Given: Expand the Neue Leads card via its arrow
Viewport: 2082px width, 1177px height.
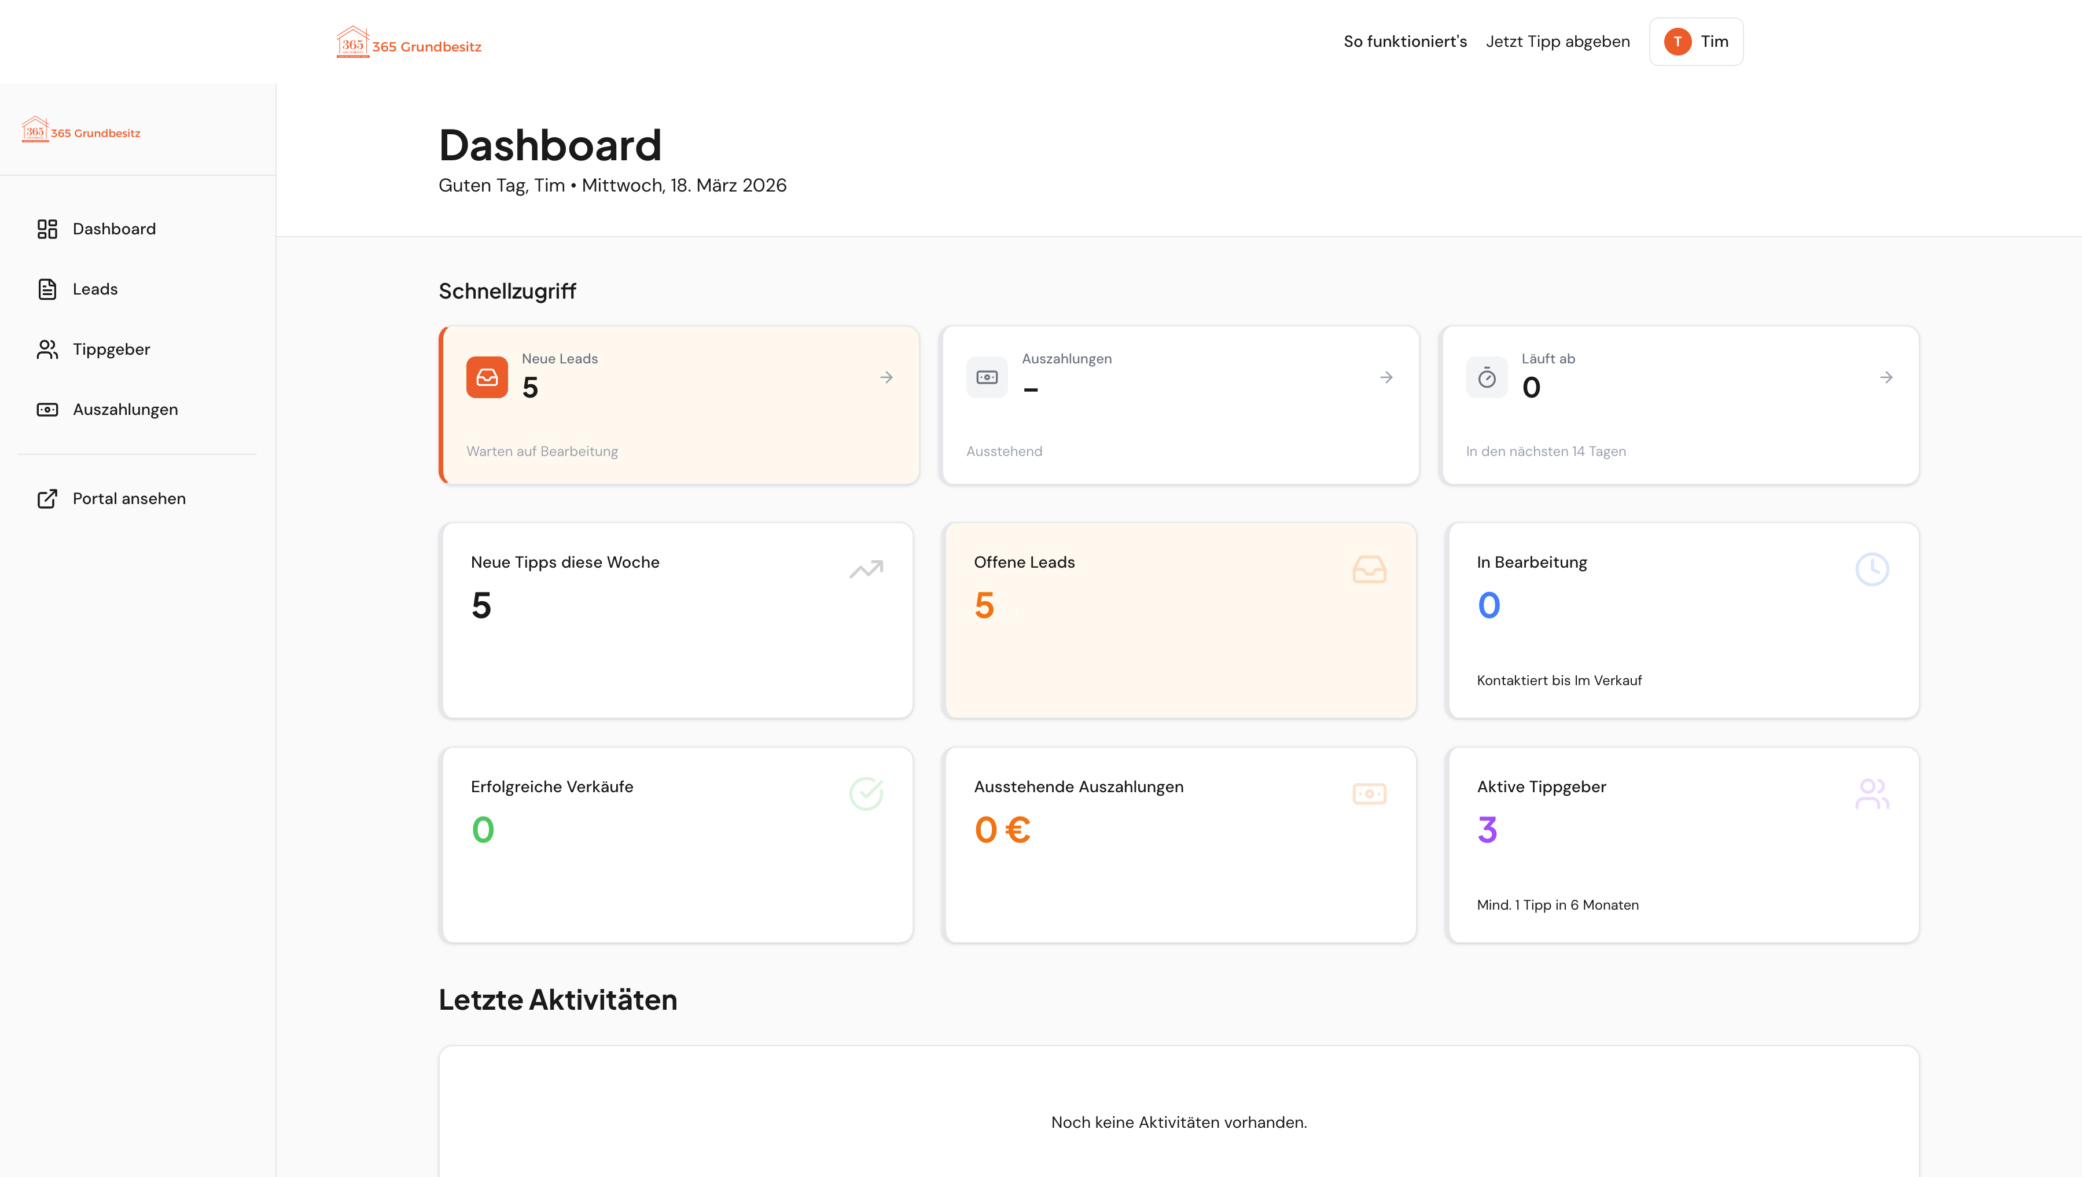Looking at the screenshot, I should [886, 377].
